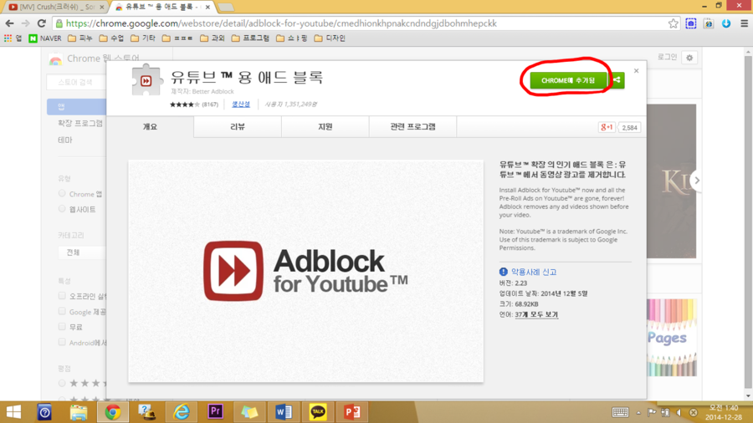Click the browser forward arrow
This screenshot has width=753, height=423.
pyautogui.click(x=25, y=23)
